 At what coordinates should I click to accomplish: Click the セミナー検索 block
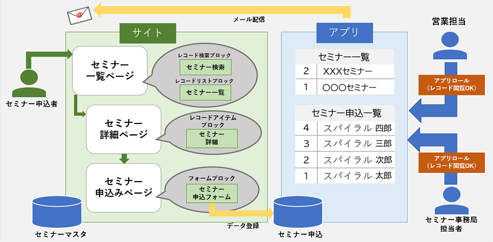(x=205, y=67)
